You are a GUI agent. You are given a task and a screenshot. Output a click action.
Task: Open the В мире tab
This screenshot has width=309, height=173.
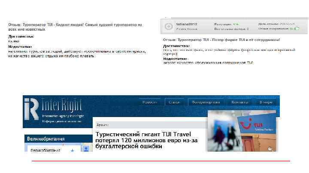tap(266, 102)
